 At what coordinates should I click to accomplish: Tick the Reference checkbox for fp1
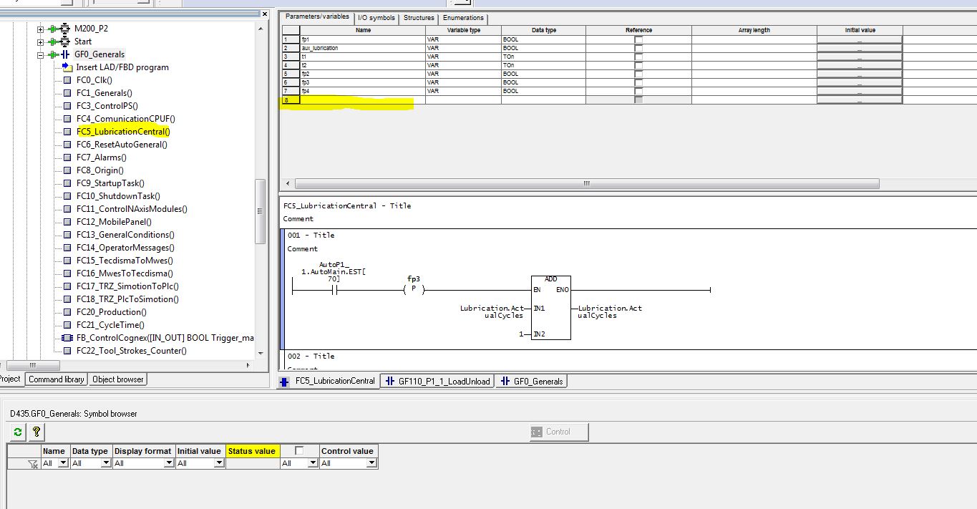click(638, 39)
